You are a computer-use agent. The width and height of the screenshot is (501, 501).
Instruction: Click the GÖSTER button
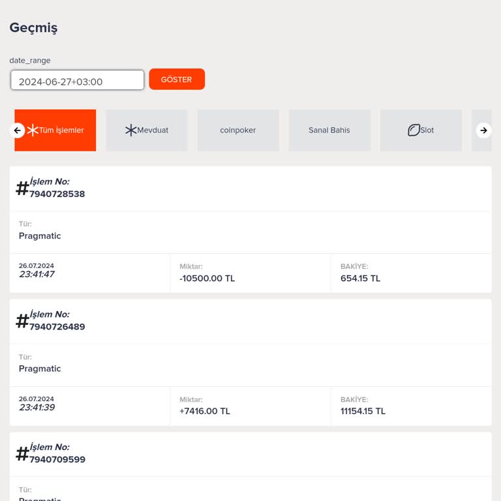(x=177, y=79)
